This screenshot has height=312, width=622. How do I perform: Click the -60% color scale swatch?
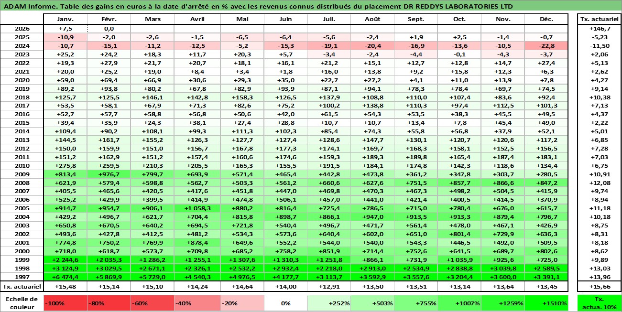(x=153, y=303)
